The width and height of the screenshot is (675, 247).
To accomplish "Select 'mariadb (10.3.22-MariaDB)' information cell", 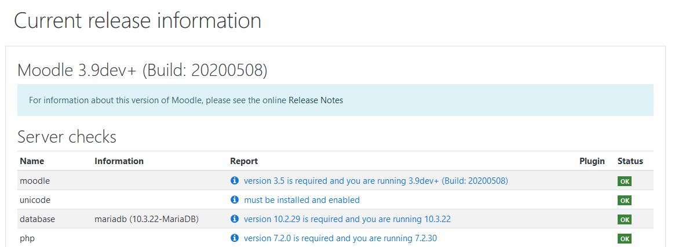I will [x=147, y=219].
